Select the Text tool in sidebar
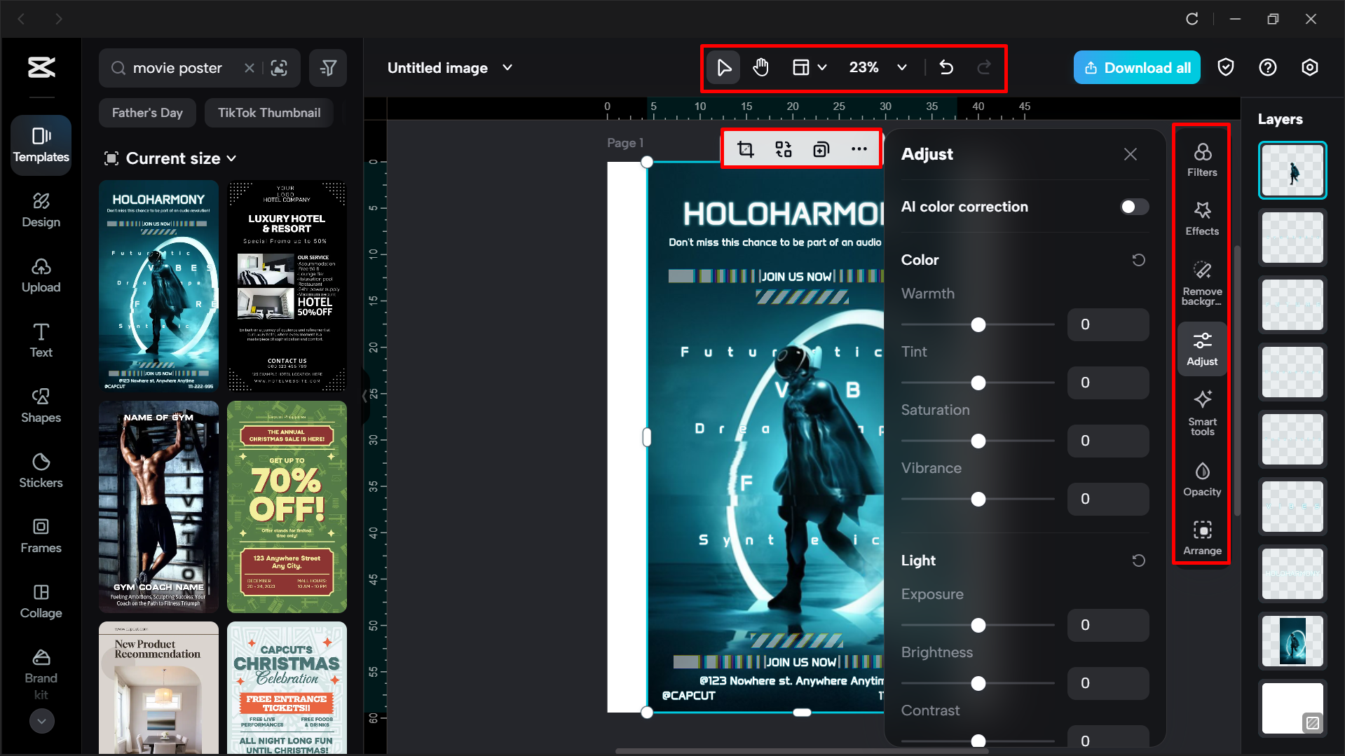1345x756 pixels. pyautogui.click(x=41, y=339)
